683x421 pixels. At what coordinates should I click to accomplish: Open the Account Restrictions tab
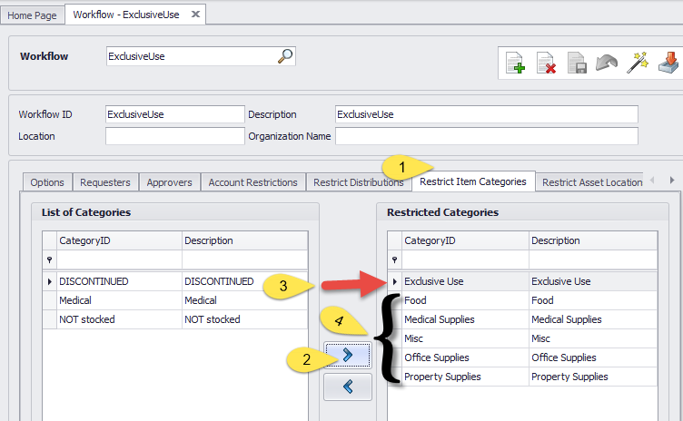(252, 182)
